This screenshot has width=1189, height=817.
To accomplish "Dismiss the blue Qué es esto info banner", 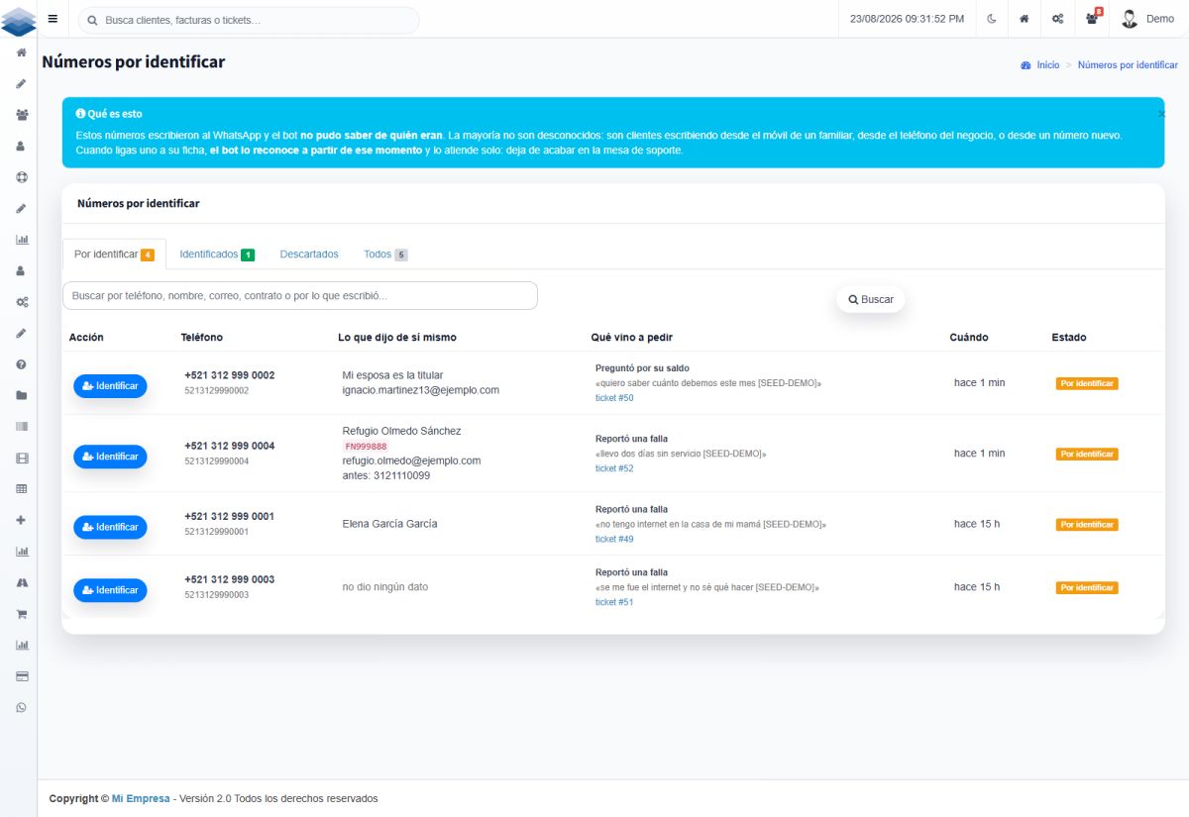I will [1160, 114].
